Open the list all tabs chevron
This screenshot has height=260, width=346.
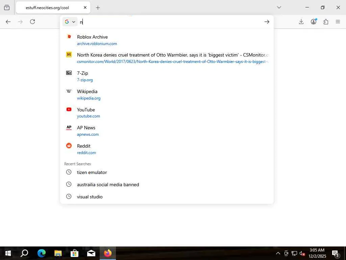click(279, 7)
